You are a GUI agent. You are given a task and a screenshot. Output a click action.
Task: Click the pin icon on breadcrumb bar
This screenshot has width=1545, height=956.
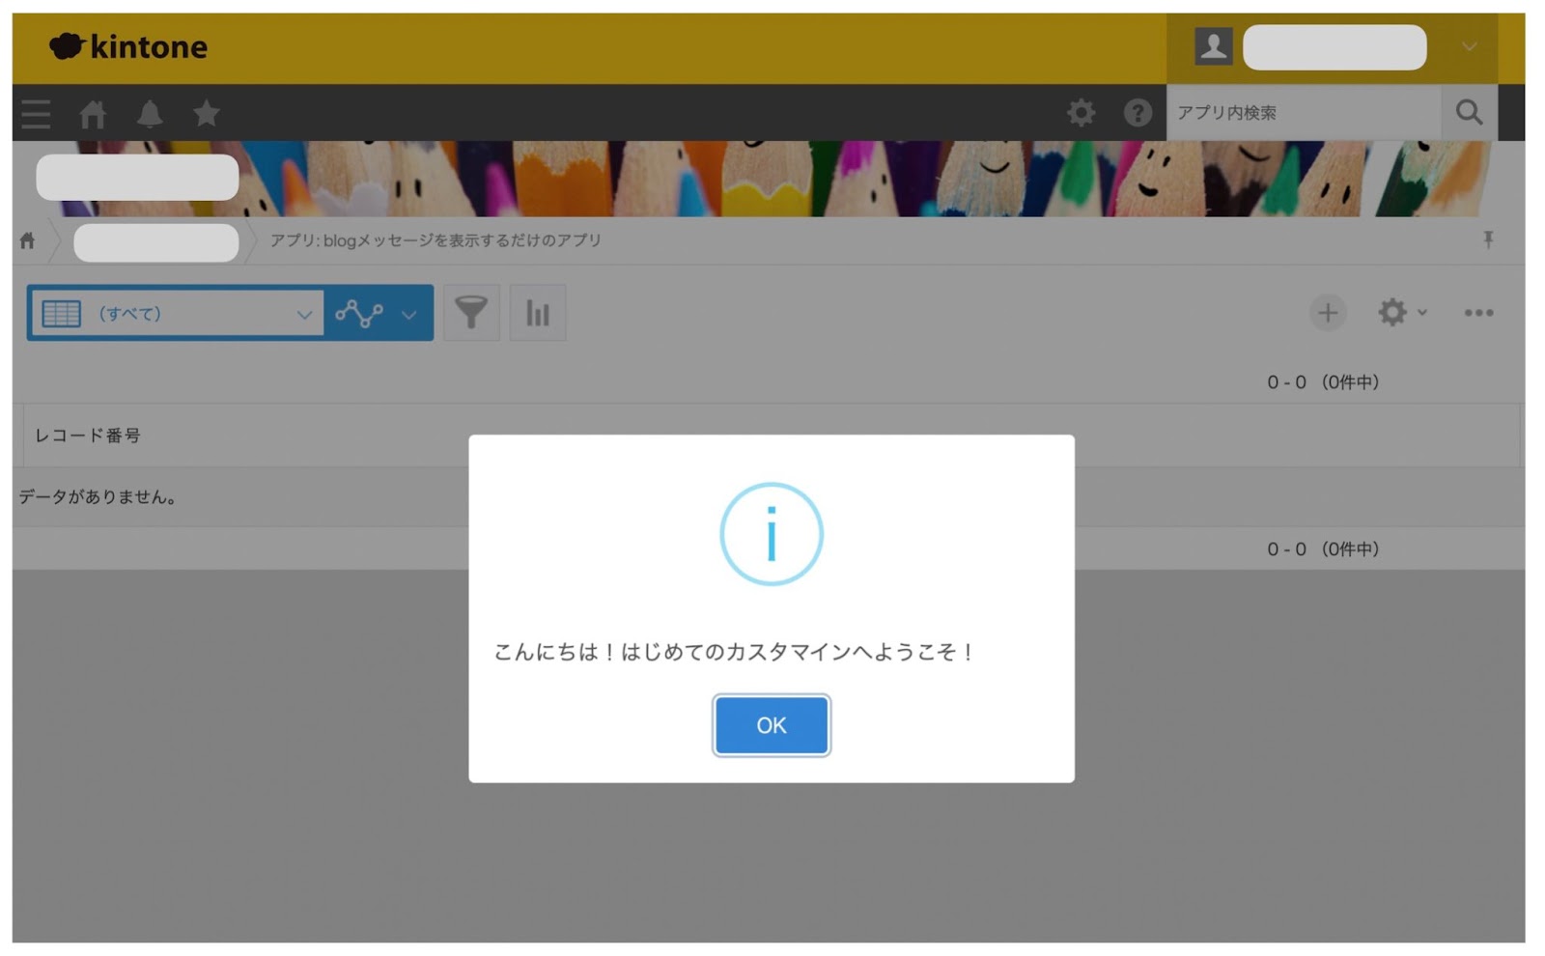(1488, 239)
